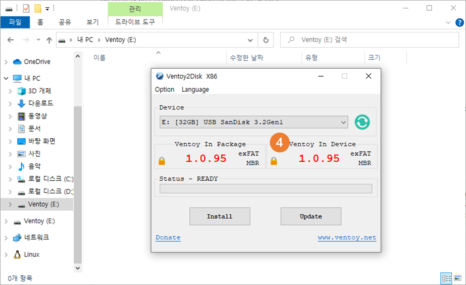This screenshot has height=285, width=466.
Task: Click the Install button
Action: [x=220, y=216]
